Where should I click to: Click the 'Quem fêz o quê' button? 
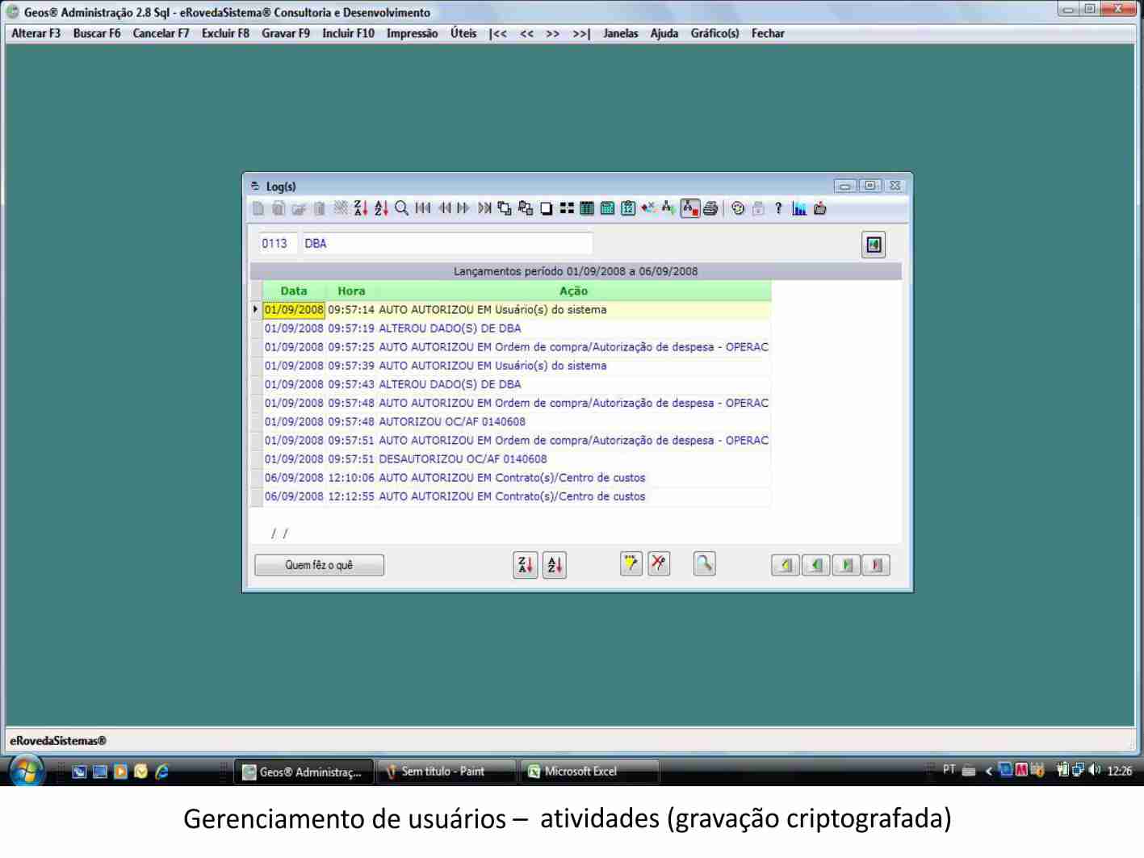319,565
